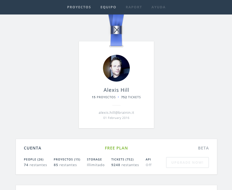Toggle the API Off status
This screenshot has width=232, height=190.
(149, 165)
